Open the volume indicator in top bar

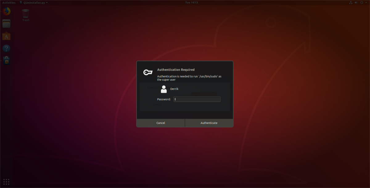click(x=356, y=2)
